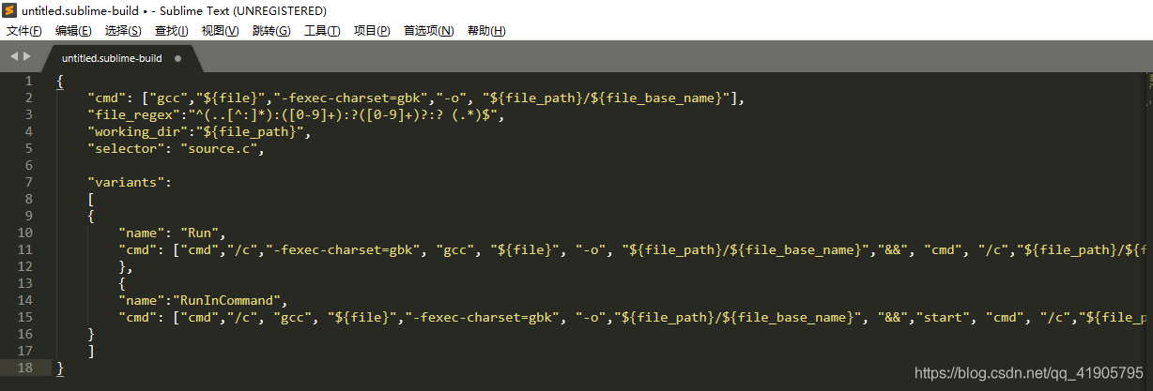Open the 查找(I) menu
This screenshot has height=391, width=1153.
click(171, 31)
